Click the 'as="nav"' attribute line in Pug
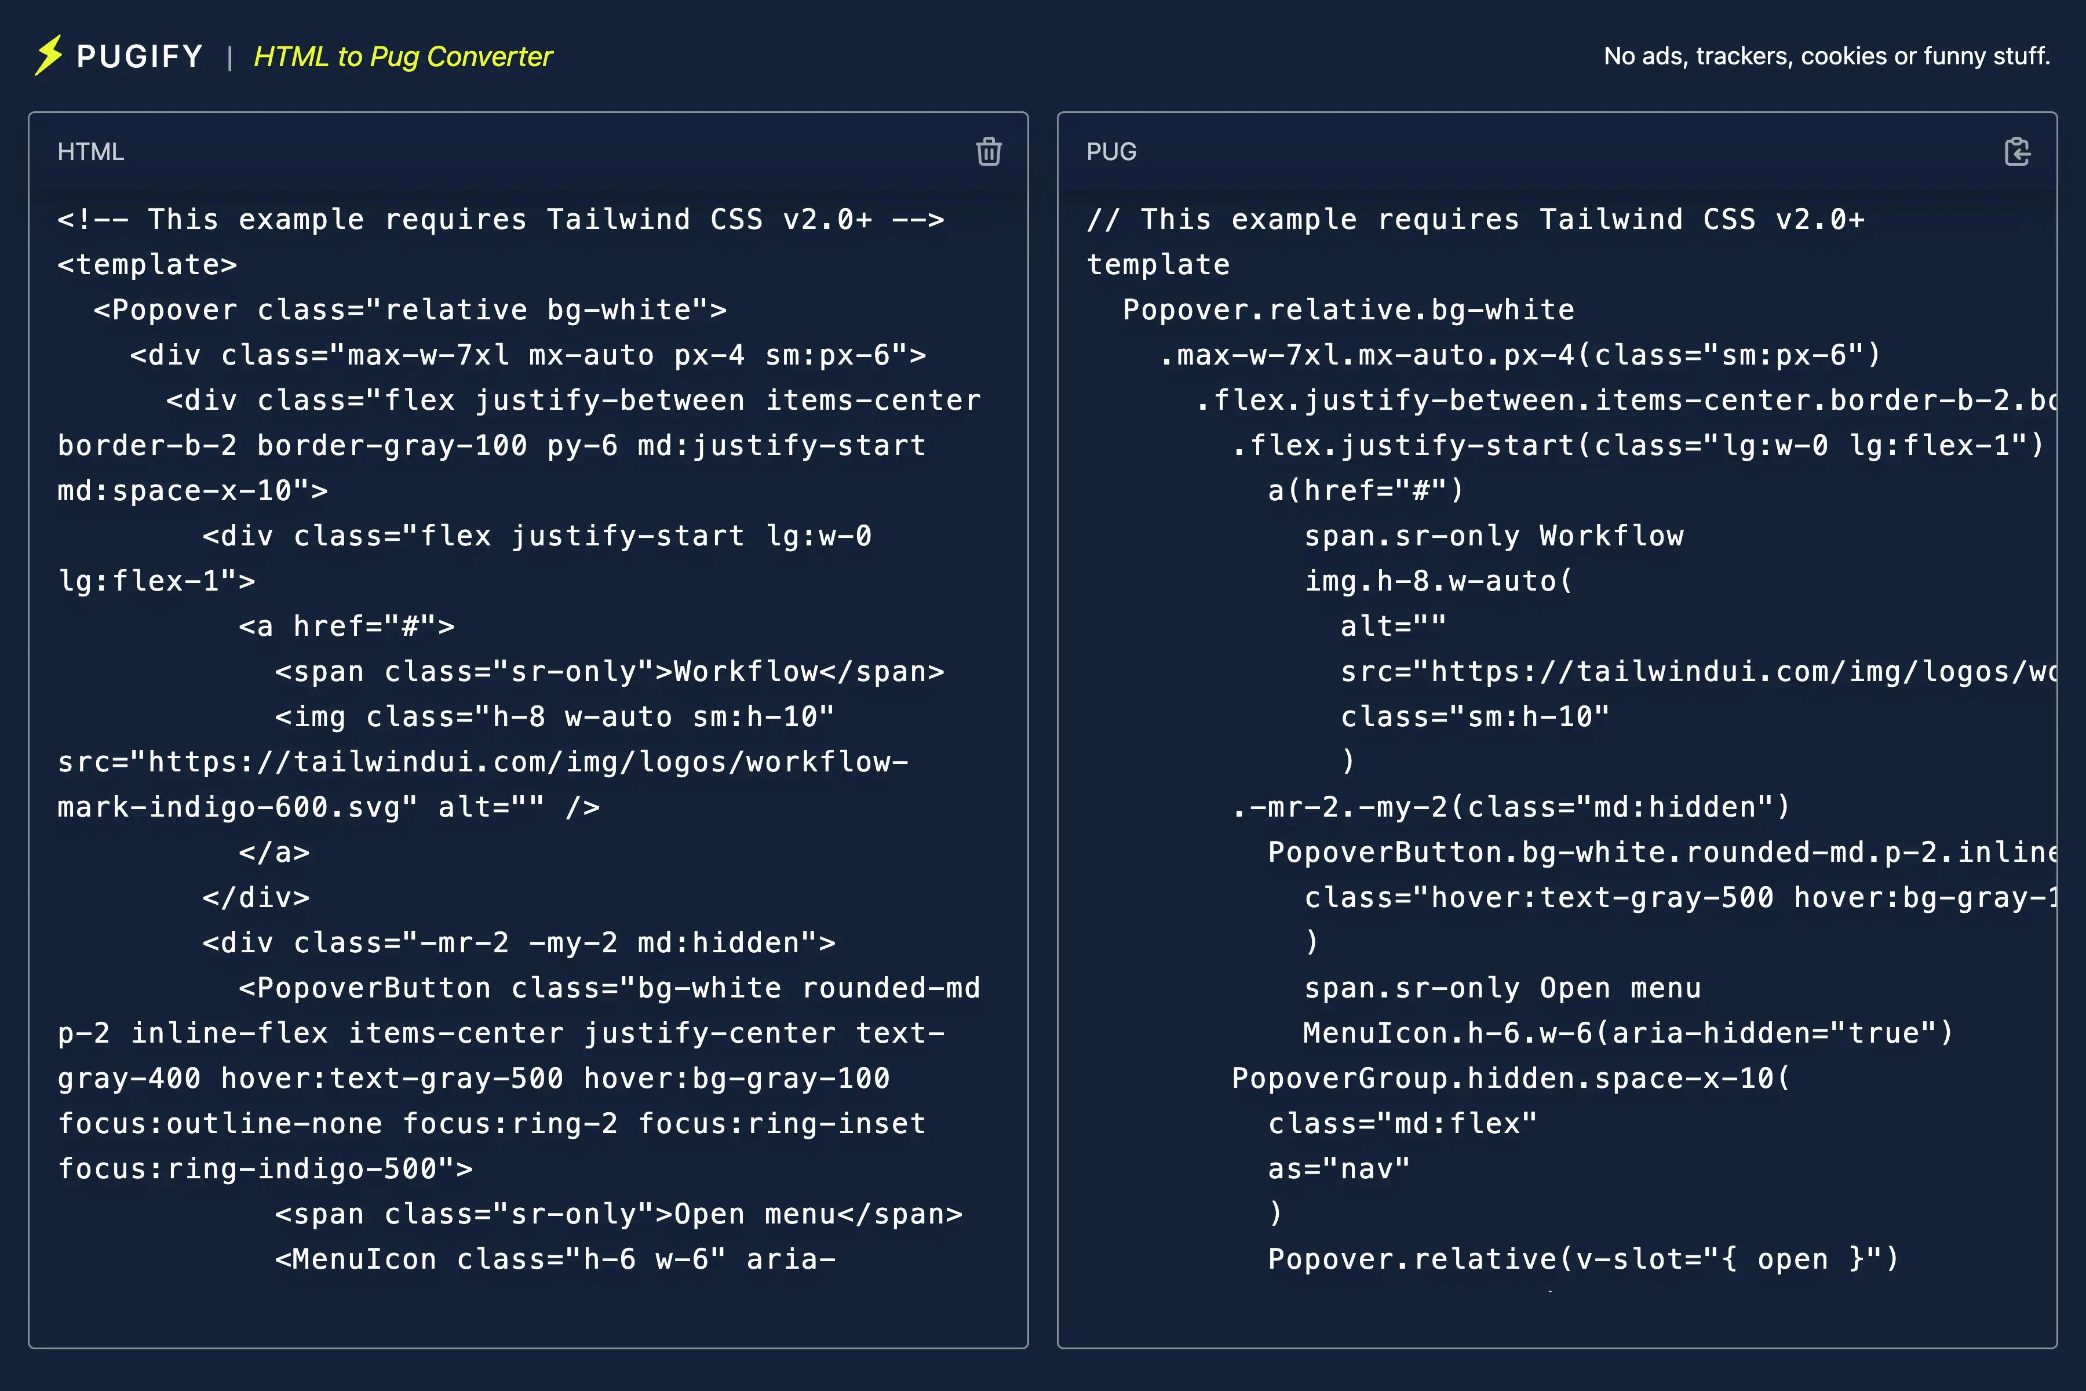The width and height of the screenshot is (2086, 1391). tap(1339, 1168)
